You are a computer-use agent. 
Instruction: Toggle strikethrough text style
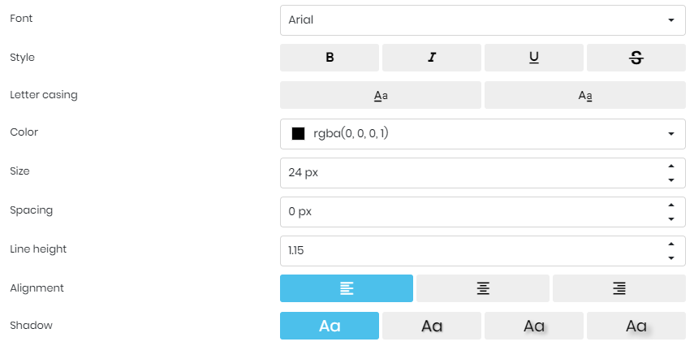pyautogui.click(x=636, y=58)
